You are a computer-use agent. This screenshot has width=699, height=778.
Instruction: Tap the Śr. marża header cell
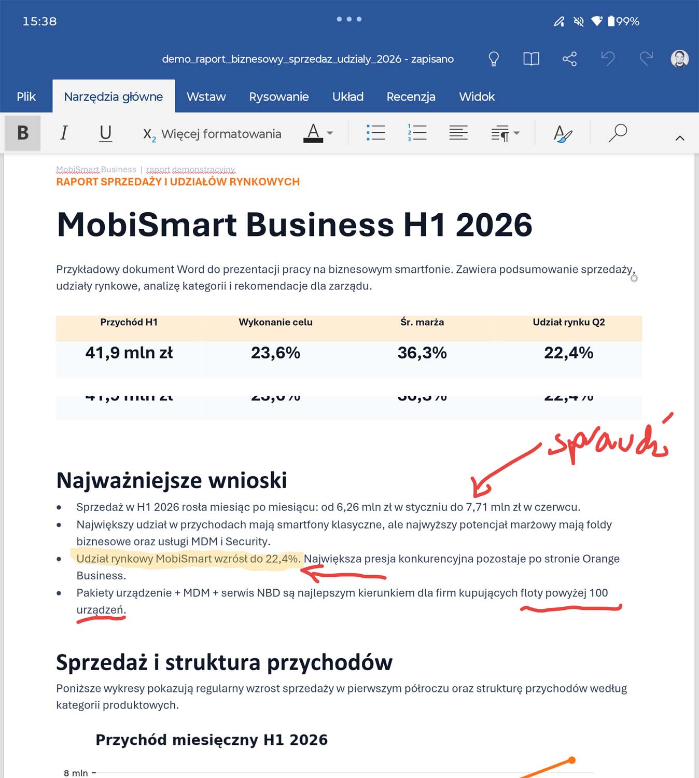pos(422,322)
